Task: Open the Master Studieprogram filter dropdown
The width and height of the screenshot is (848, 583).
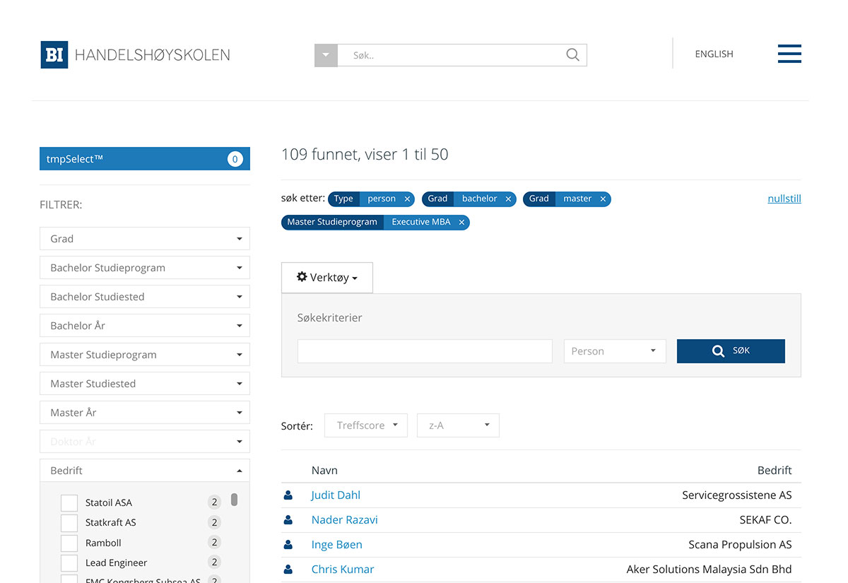Action: [145, 355]
